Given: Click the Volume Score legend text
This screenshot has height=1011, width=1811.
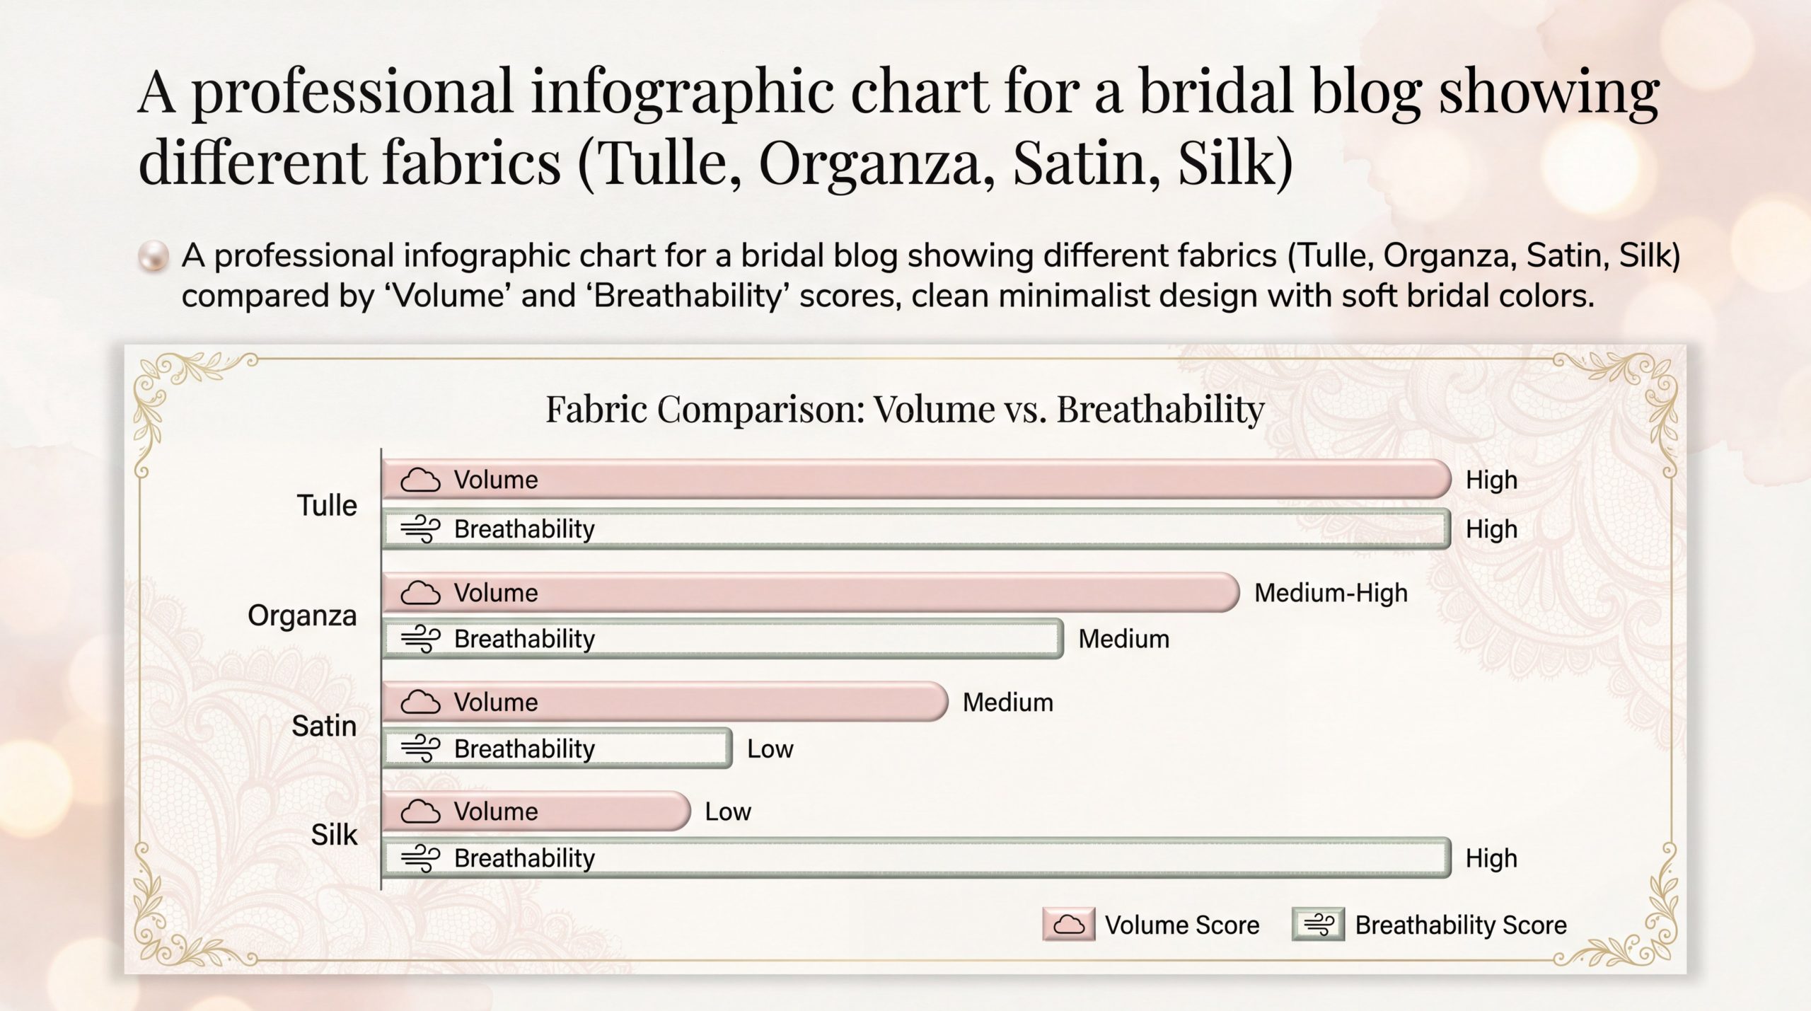Looking at the screenshot, I should click(1182, 925).
